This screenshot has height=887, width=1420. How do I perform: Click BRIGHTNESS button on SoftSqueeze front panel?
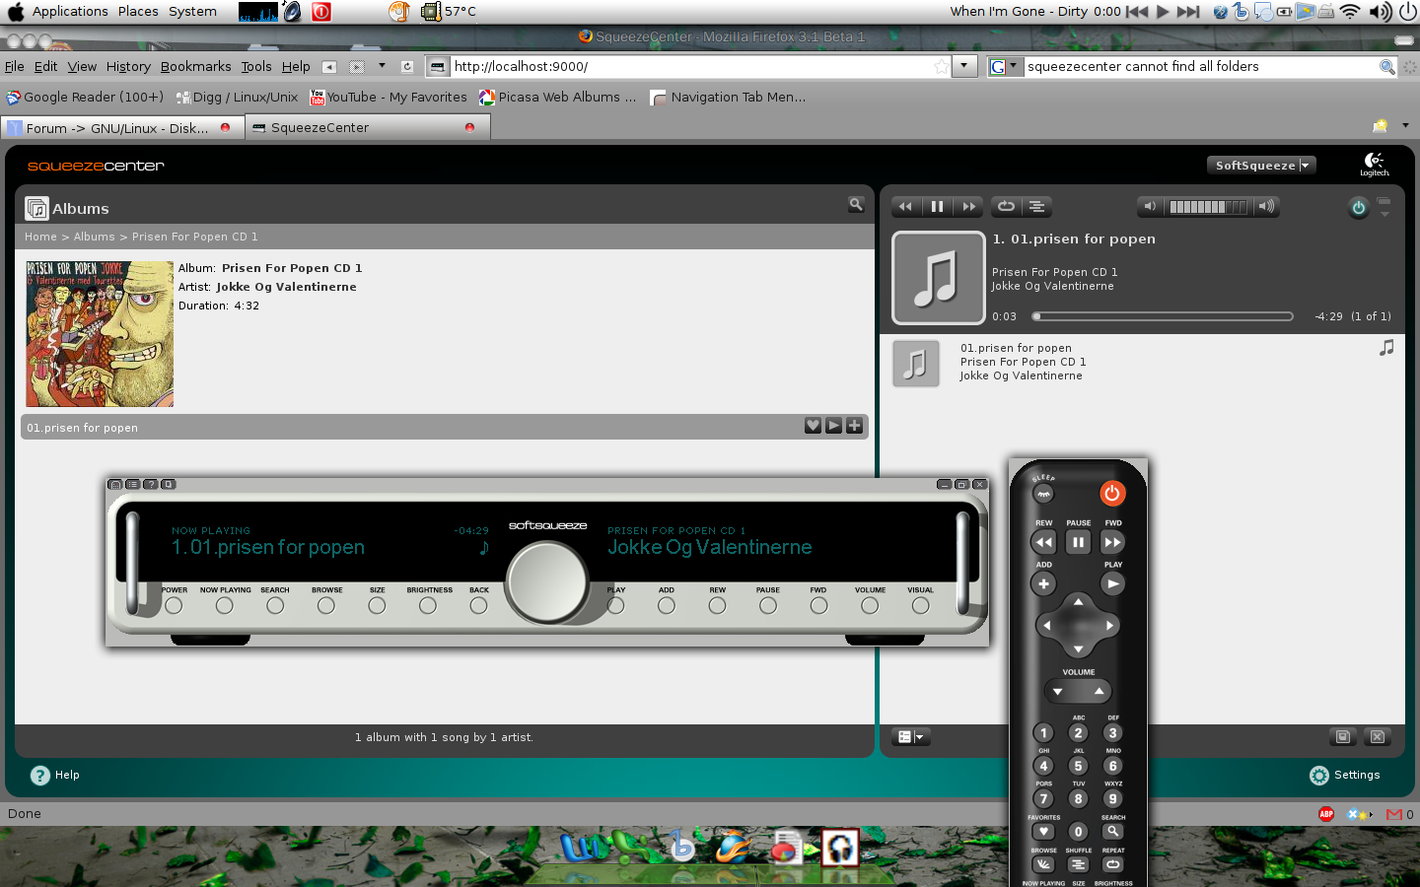coord(428,606)
